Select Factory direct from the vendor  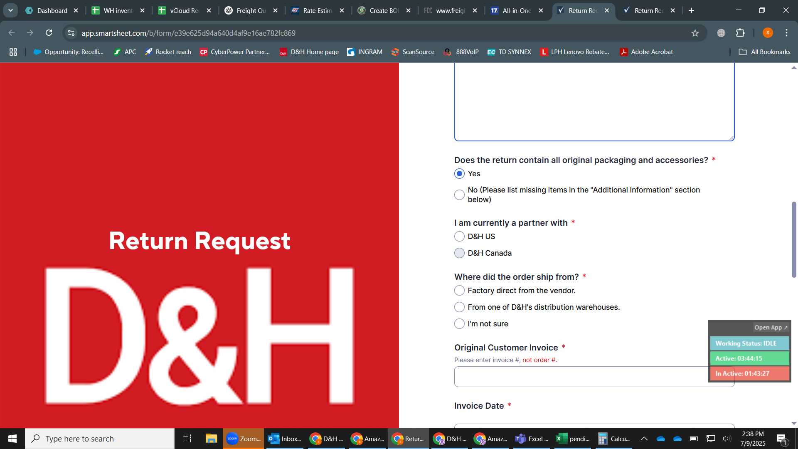pyautogui.click(x=459, y=291)
